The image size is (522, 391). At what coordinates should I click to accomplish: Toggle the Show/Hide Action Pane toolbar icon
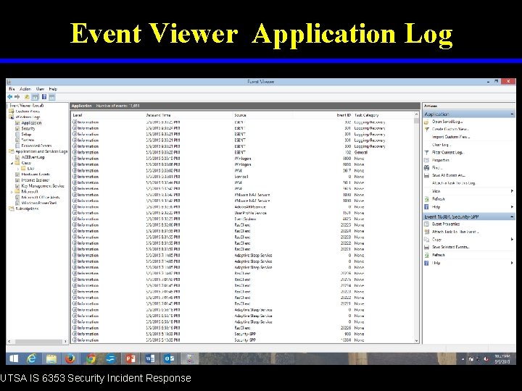[x=52, y=97]
